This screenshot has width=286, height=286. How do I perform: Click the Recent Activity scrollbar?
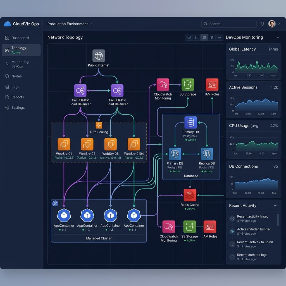278,220
